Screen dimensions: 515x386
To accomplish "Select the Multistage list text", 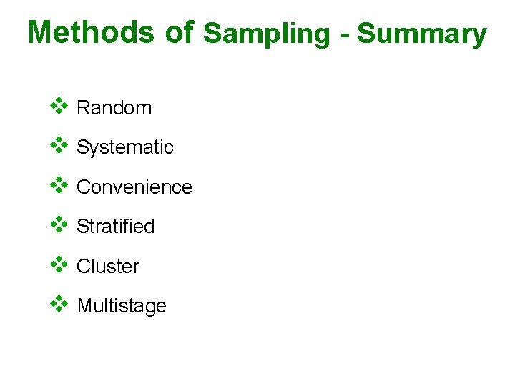I will [121, 306].
